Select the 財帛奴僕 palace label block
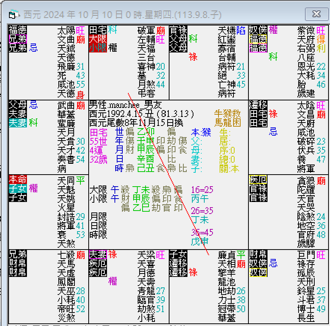This screenshot has width=330, height=326. 258,264
